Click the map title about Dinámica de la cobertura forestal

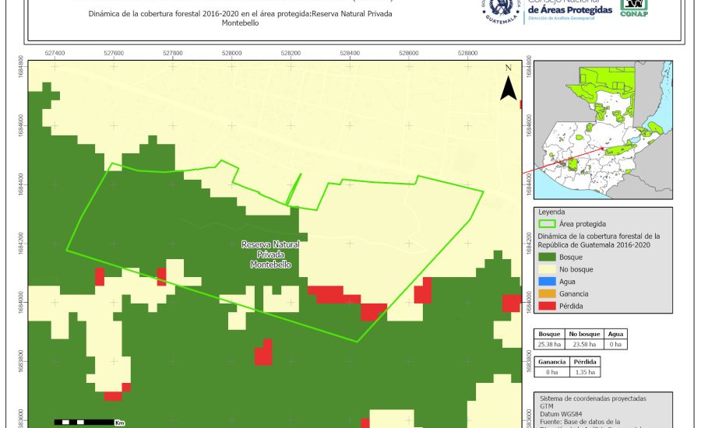coord(240,19)
